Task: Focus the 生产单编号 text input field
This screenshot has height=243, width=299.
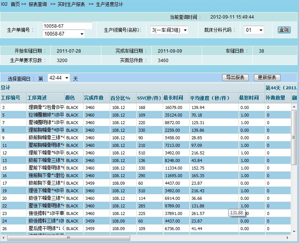Action: pos(67,26)
